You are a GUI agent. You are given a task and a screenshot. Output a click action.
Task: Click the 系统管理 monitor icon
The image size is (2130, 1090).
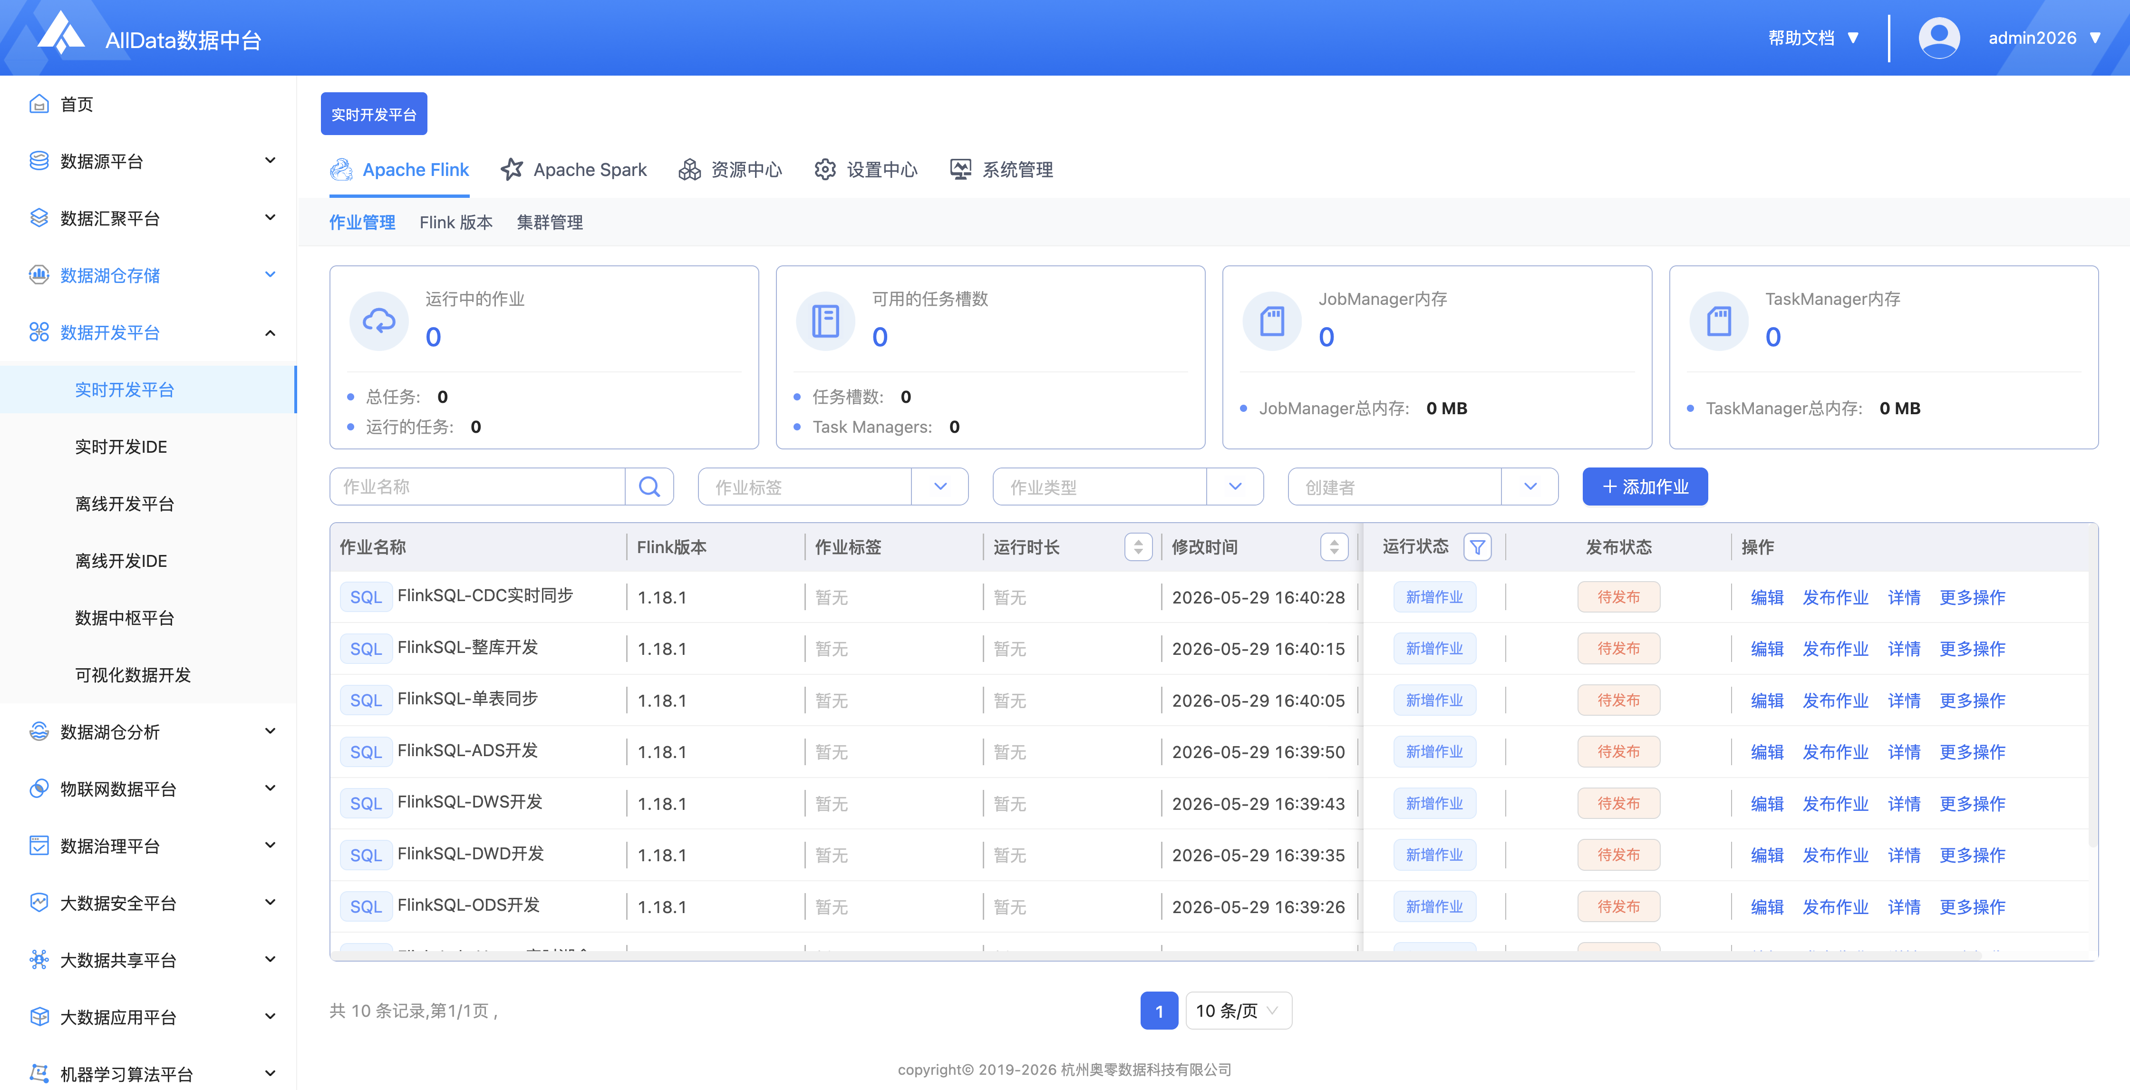click(x=960, y=169)
